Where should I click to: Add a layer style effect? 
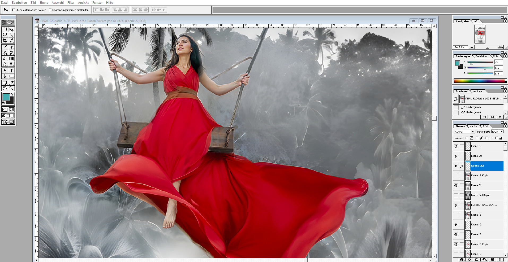[x=462, y=260]
